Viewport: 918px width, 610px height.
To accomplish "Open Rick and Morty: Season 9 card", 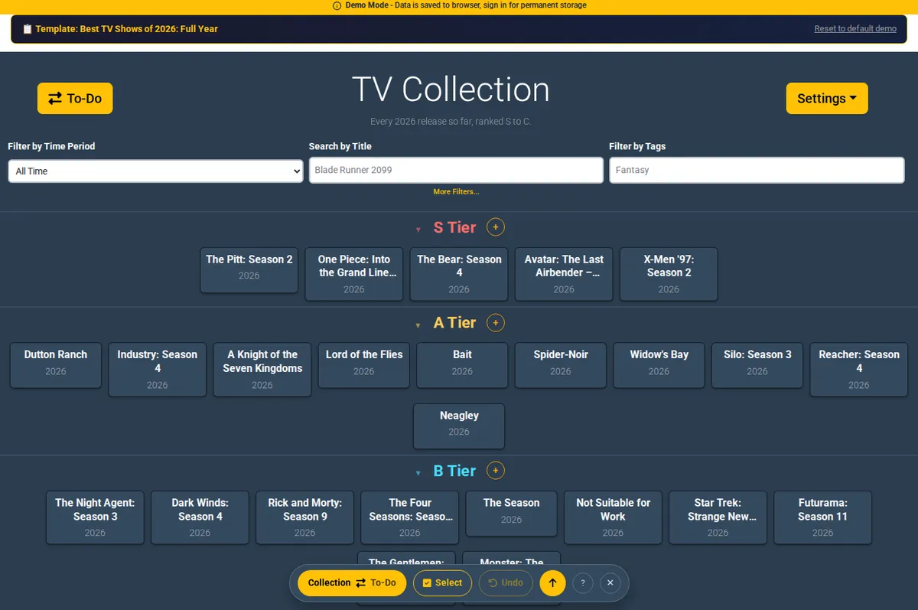I will click(304, 517).
